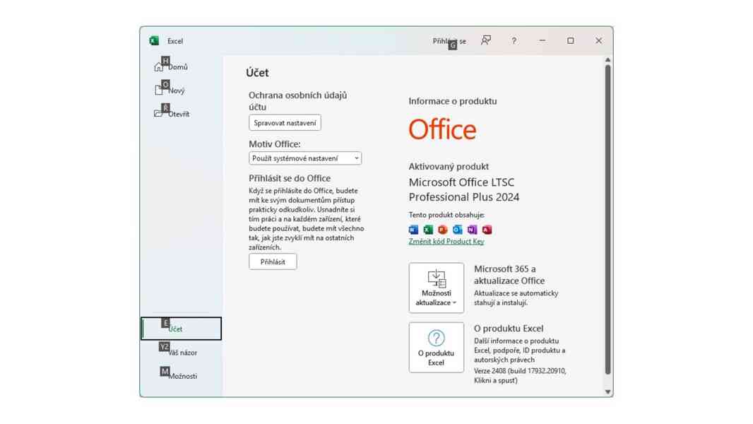
Task: Click the Access icon in product list
Action: click(x=487, y=230)
